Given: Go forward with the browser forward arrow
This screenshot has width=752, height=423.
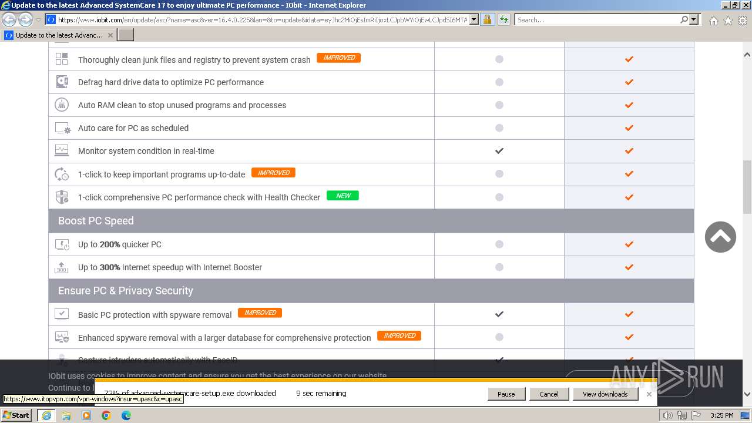Looking at the screenshot, I should [x=25, y=20].
